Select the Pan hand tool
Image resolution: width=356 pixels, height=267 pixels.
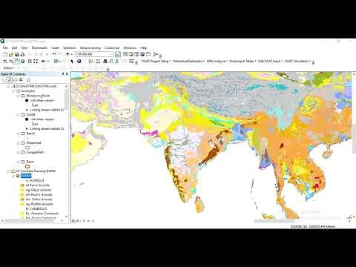pyautogui.click(x=17, y=61)
